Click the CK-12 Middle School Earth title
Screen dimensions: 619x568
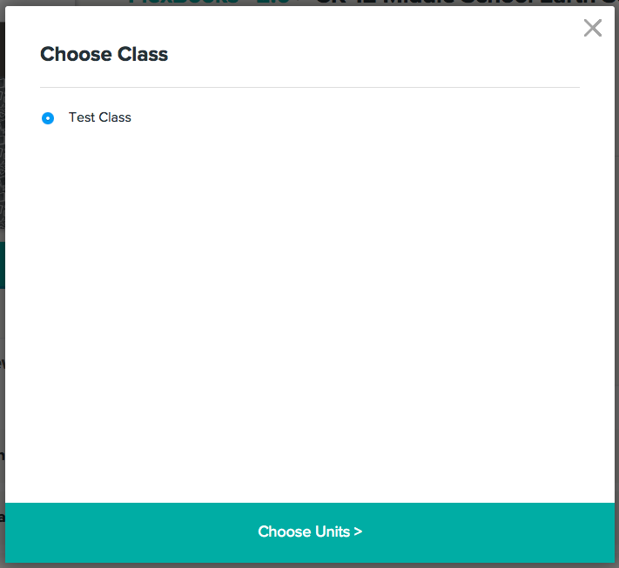tap(461, 3)
